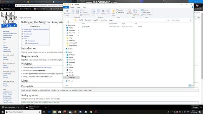Open the File tab in Explorer
The width and height of the screenshot is (203, 114).
point(66,7)
